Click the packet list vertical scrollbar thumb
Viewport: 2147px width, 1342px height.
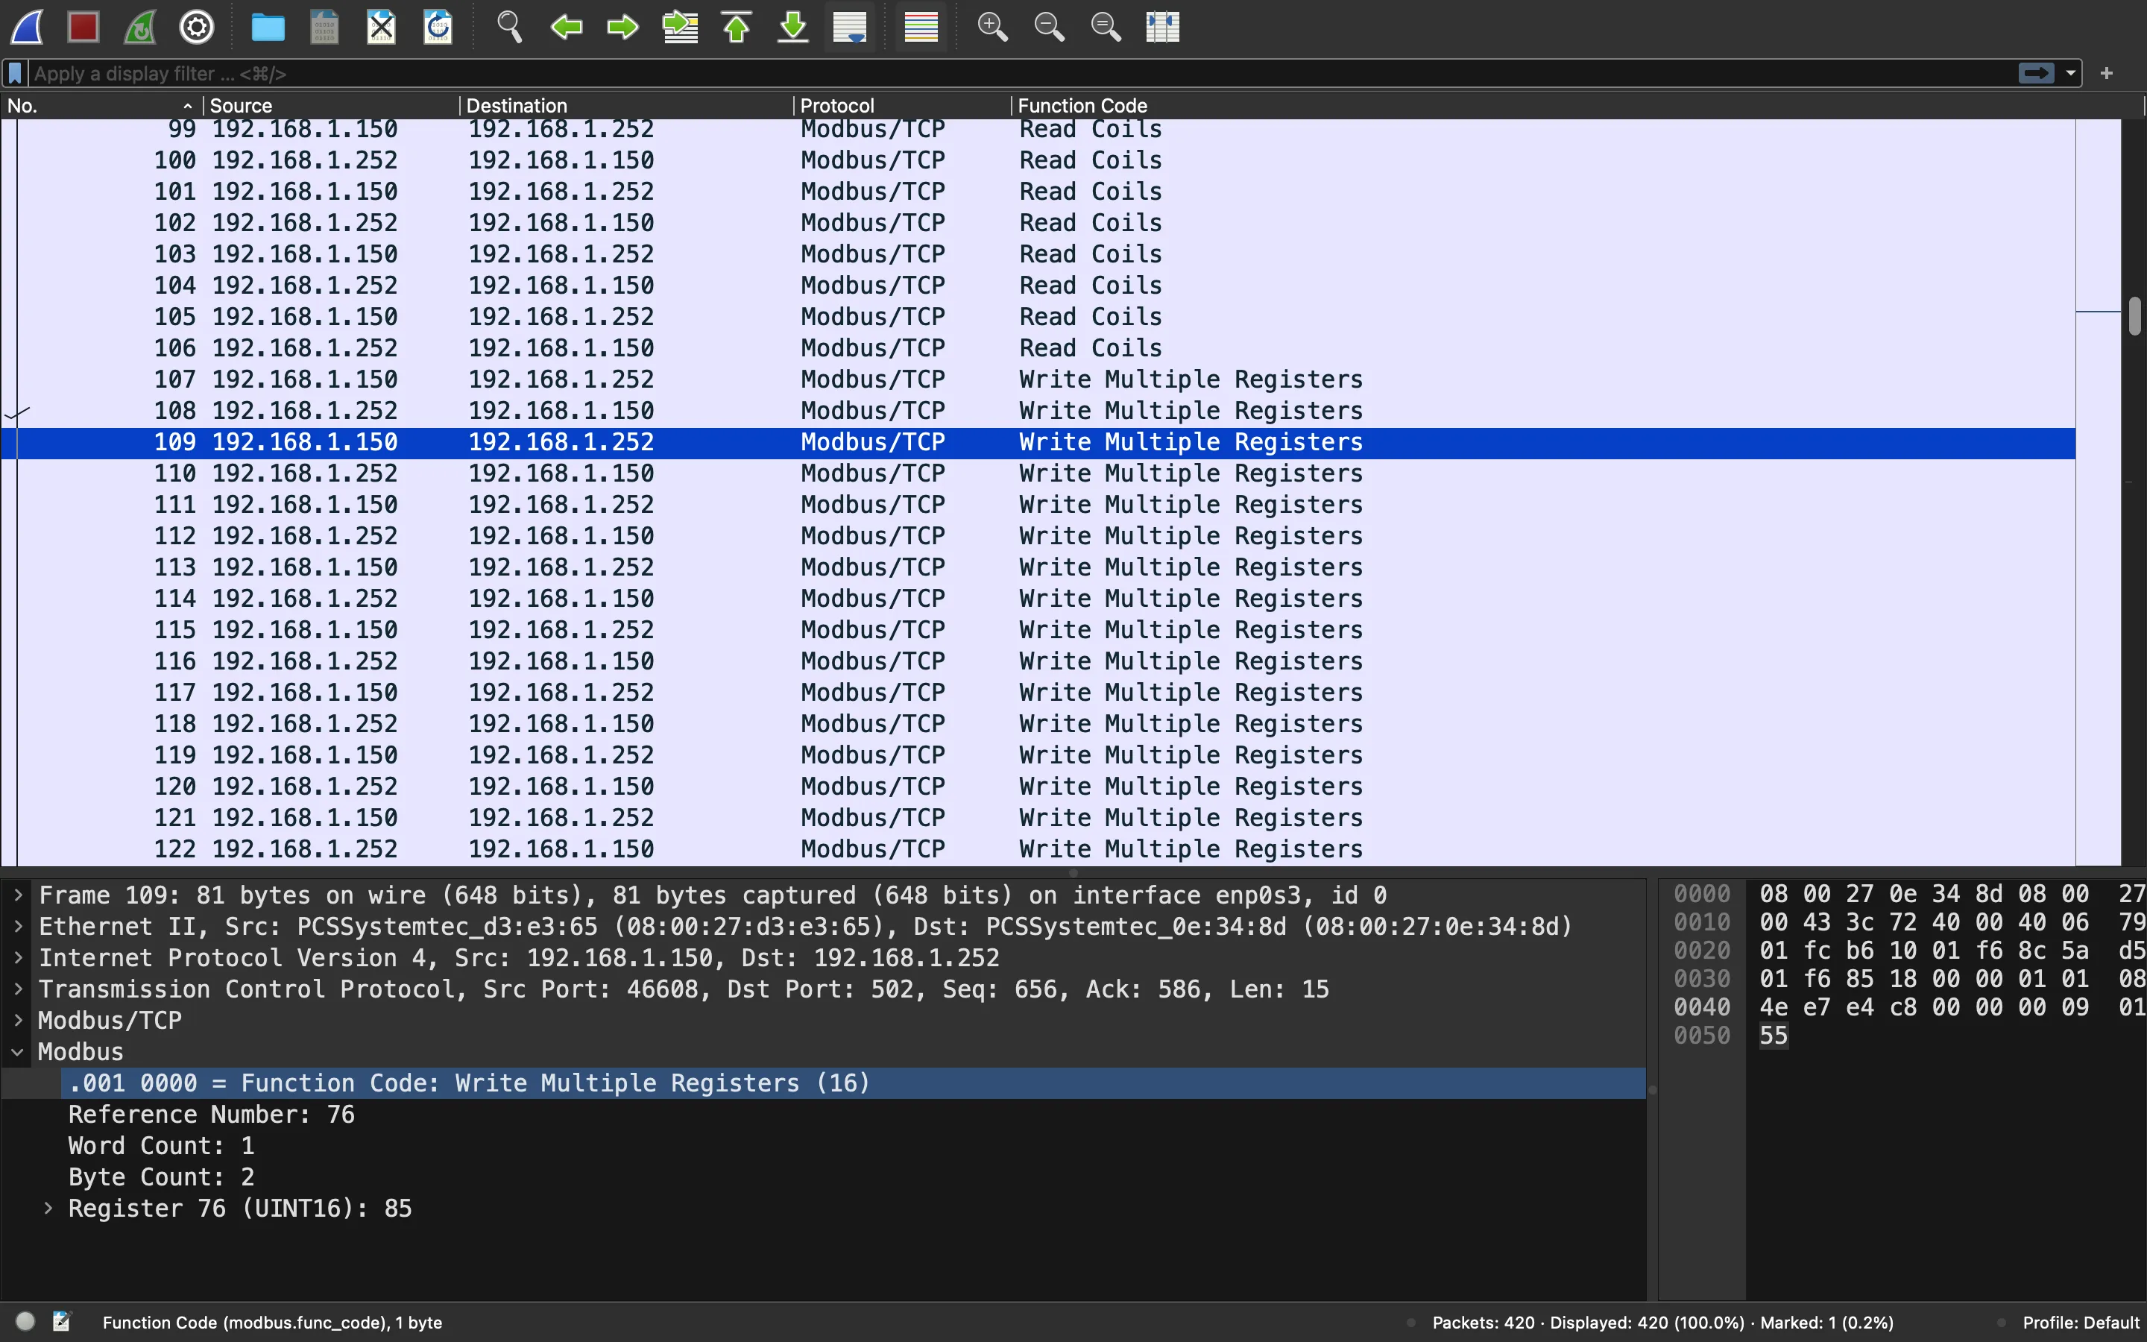pos(2134,316)
